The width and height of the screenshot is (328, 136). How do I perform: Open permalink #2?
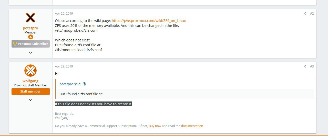312,14
